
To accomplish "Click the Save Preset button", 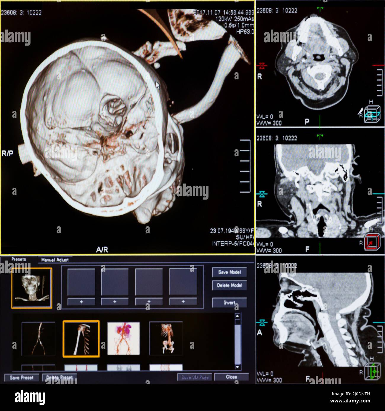I will point(21,378).
